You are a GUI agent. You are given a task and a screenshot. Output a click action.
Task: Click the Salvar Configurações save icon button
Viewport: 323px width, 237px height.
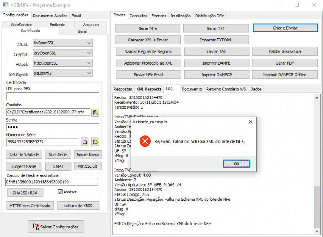(x=56, y=227)
